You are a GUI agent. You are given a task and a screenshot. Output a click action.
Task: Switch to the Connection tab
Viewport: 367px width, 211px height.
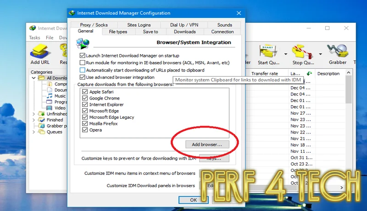pyautogui.click(x=222, y=32)
